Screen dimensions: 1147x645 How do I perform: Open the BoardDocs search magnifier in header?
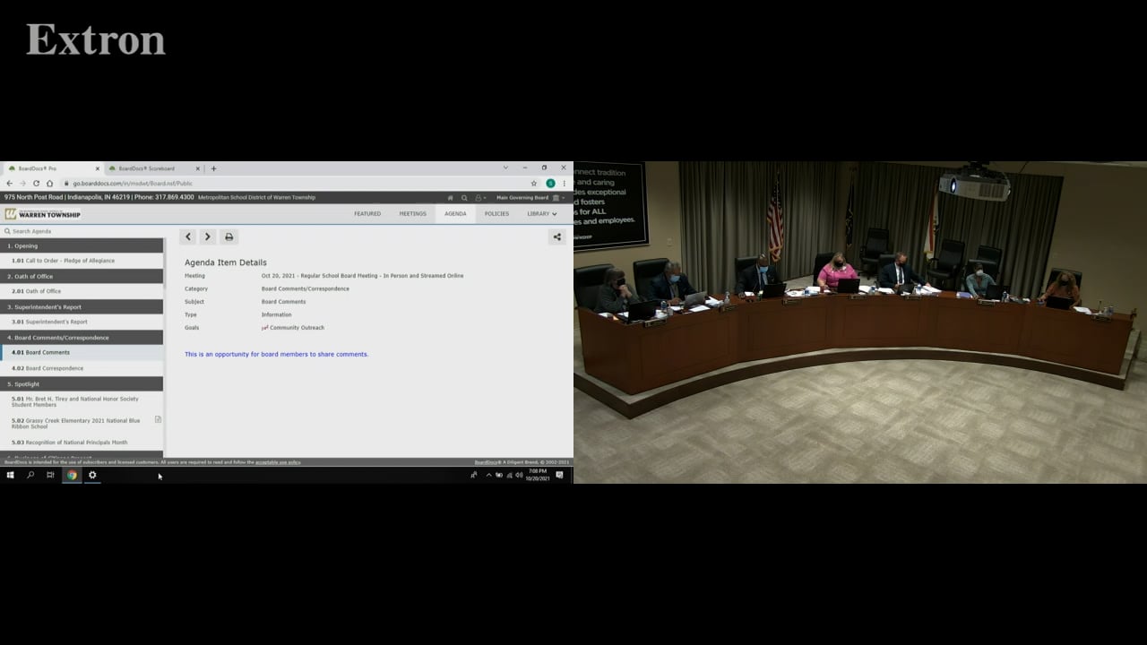click(x=464, y=198)
